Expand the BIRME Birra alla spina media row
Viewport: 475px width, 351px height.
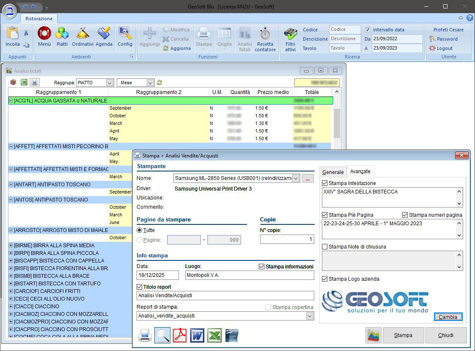click(x=11, y=246)
